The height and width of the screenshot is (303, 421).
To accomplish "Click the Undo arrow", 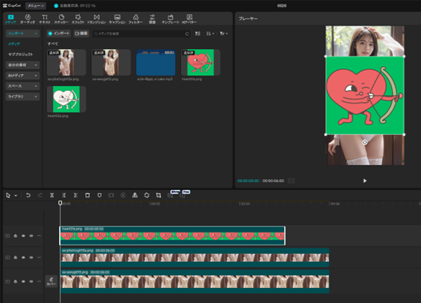I will (28, 195).
